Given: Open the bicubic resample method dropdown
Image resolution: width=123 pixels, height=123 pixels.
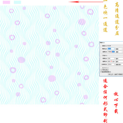Looking at the screenshot, I should tap(115, 74).
